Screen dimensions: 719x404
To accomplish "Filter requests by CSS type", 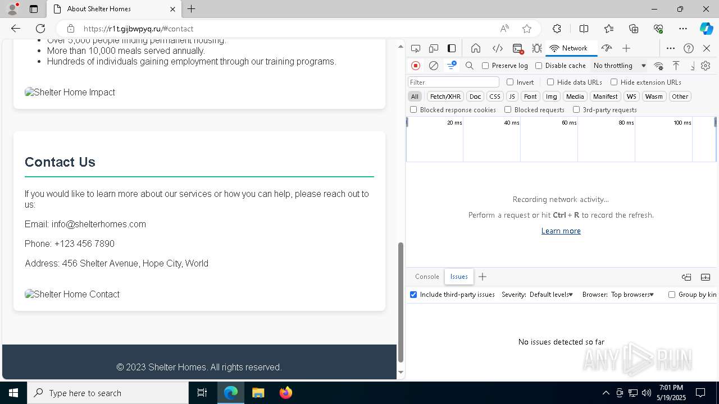I will point(495,97).
